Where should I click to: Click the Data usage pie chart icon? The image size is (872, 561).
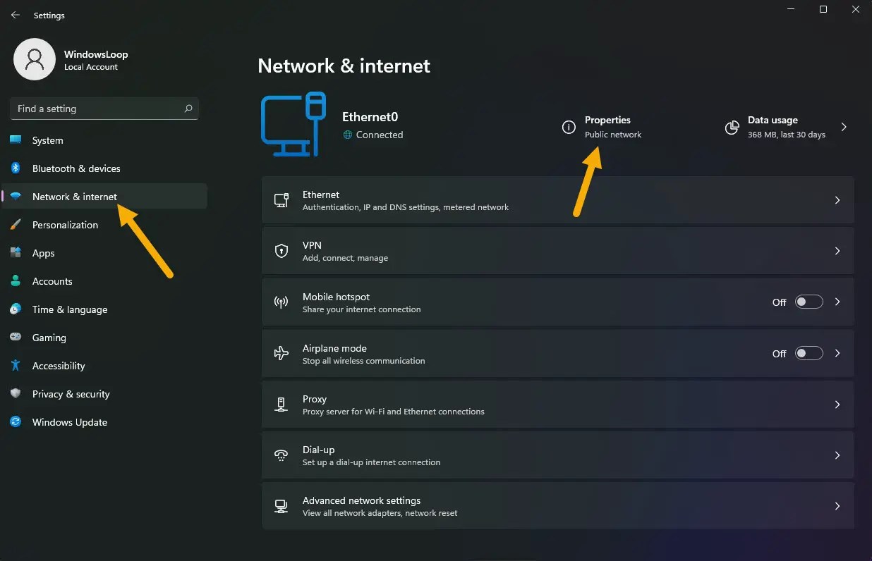pyautogui.click(x=732, y=128)
